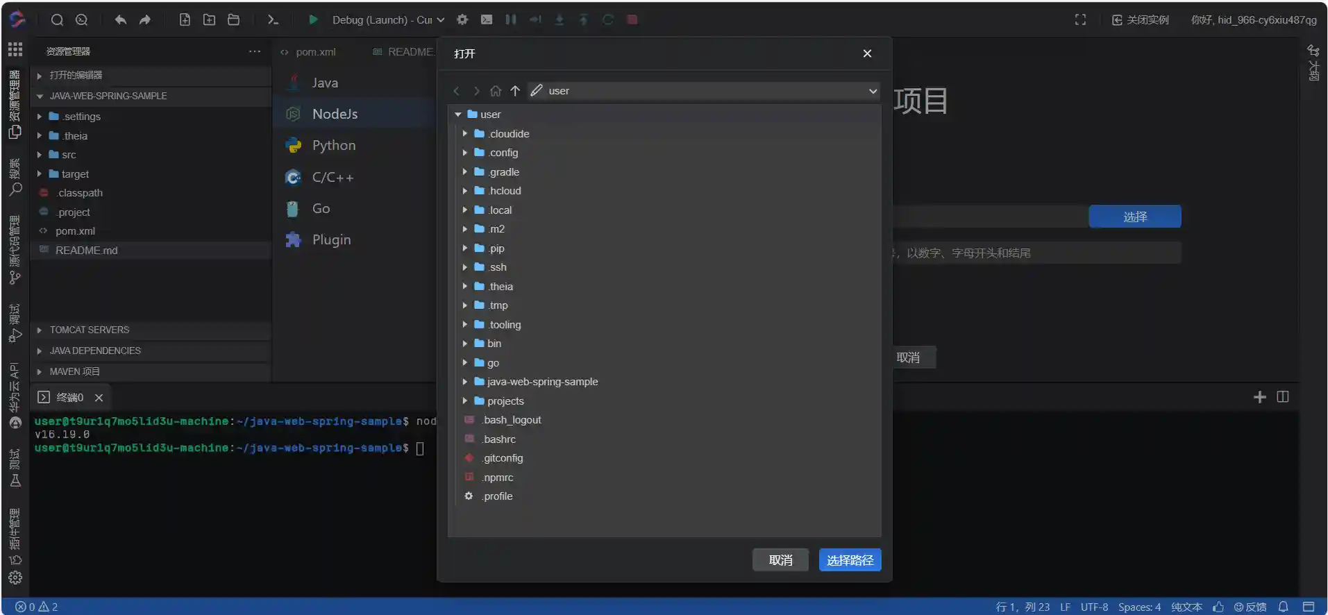The width and height of the screenshot is (1328, 615).
Task: Click 取消 button in open dialog
Action: point(780,560)
